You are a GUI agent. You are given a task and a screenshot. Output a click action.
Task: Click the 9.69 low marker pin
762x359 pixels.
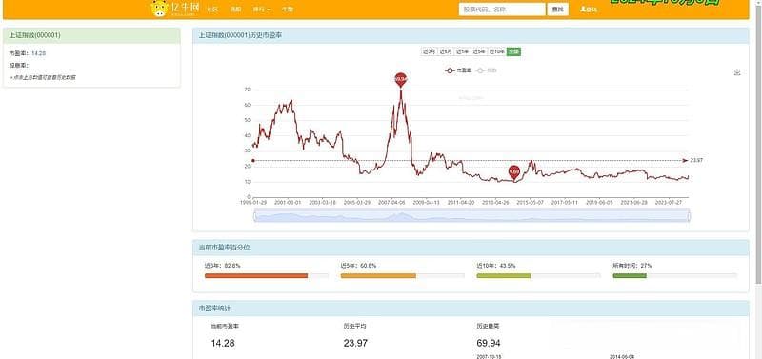[x=514, y=172]
